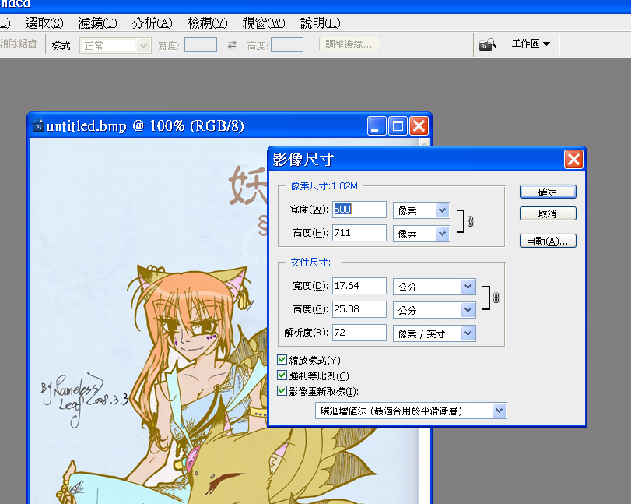The image size is (631, 504).
Task: Click the 自動(A)... button
Action: click(548, 241)
